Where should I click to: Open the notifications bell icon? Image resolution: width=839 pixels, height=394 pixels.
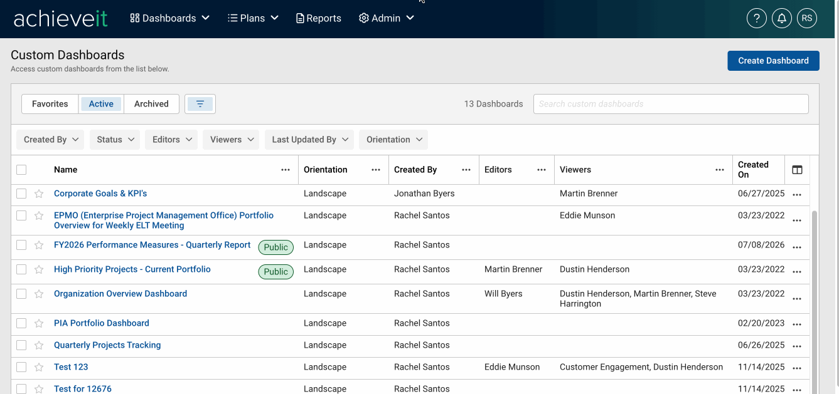point(782,18)
